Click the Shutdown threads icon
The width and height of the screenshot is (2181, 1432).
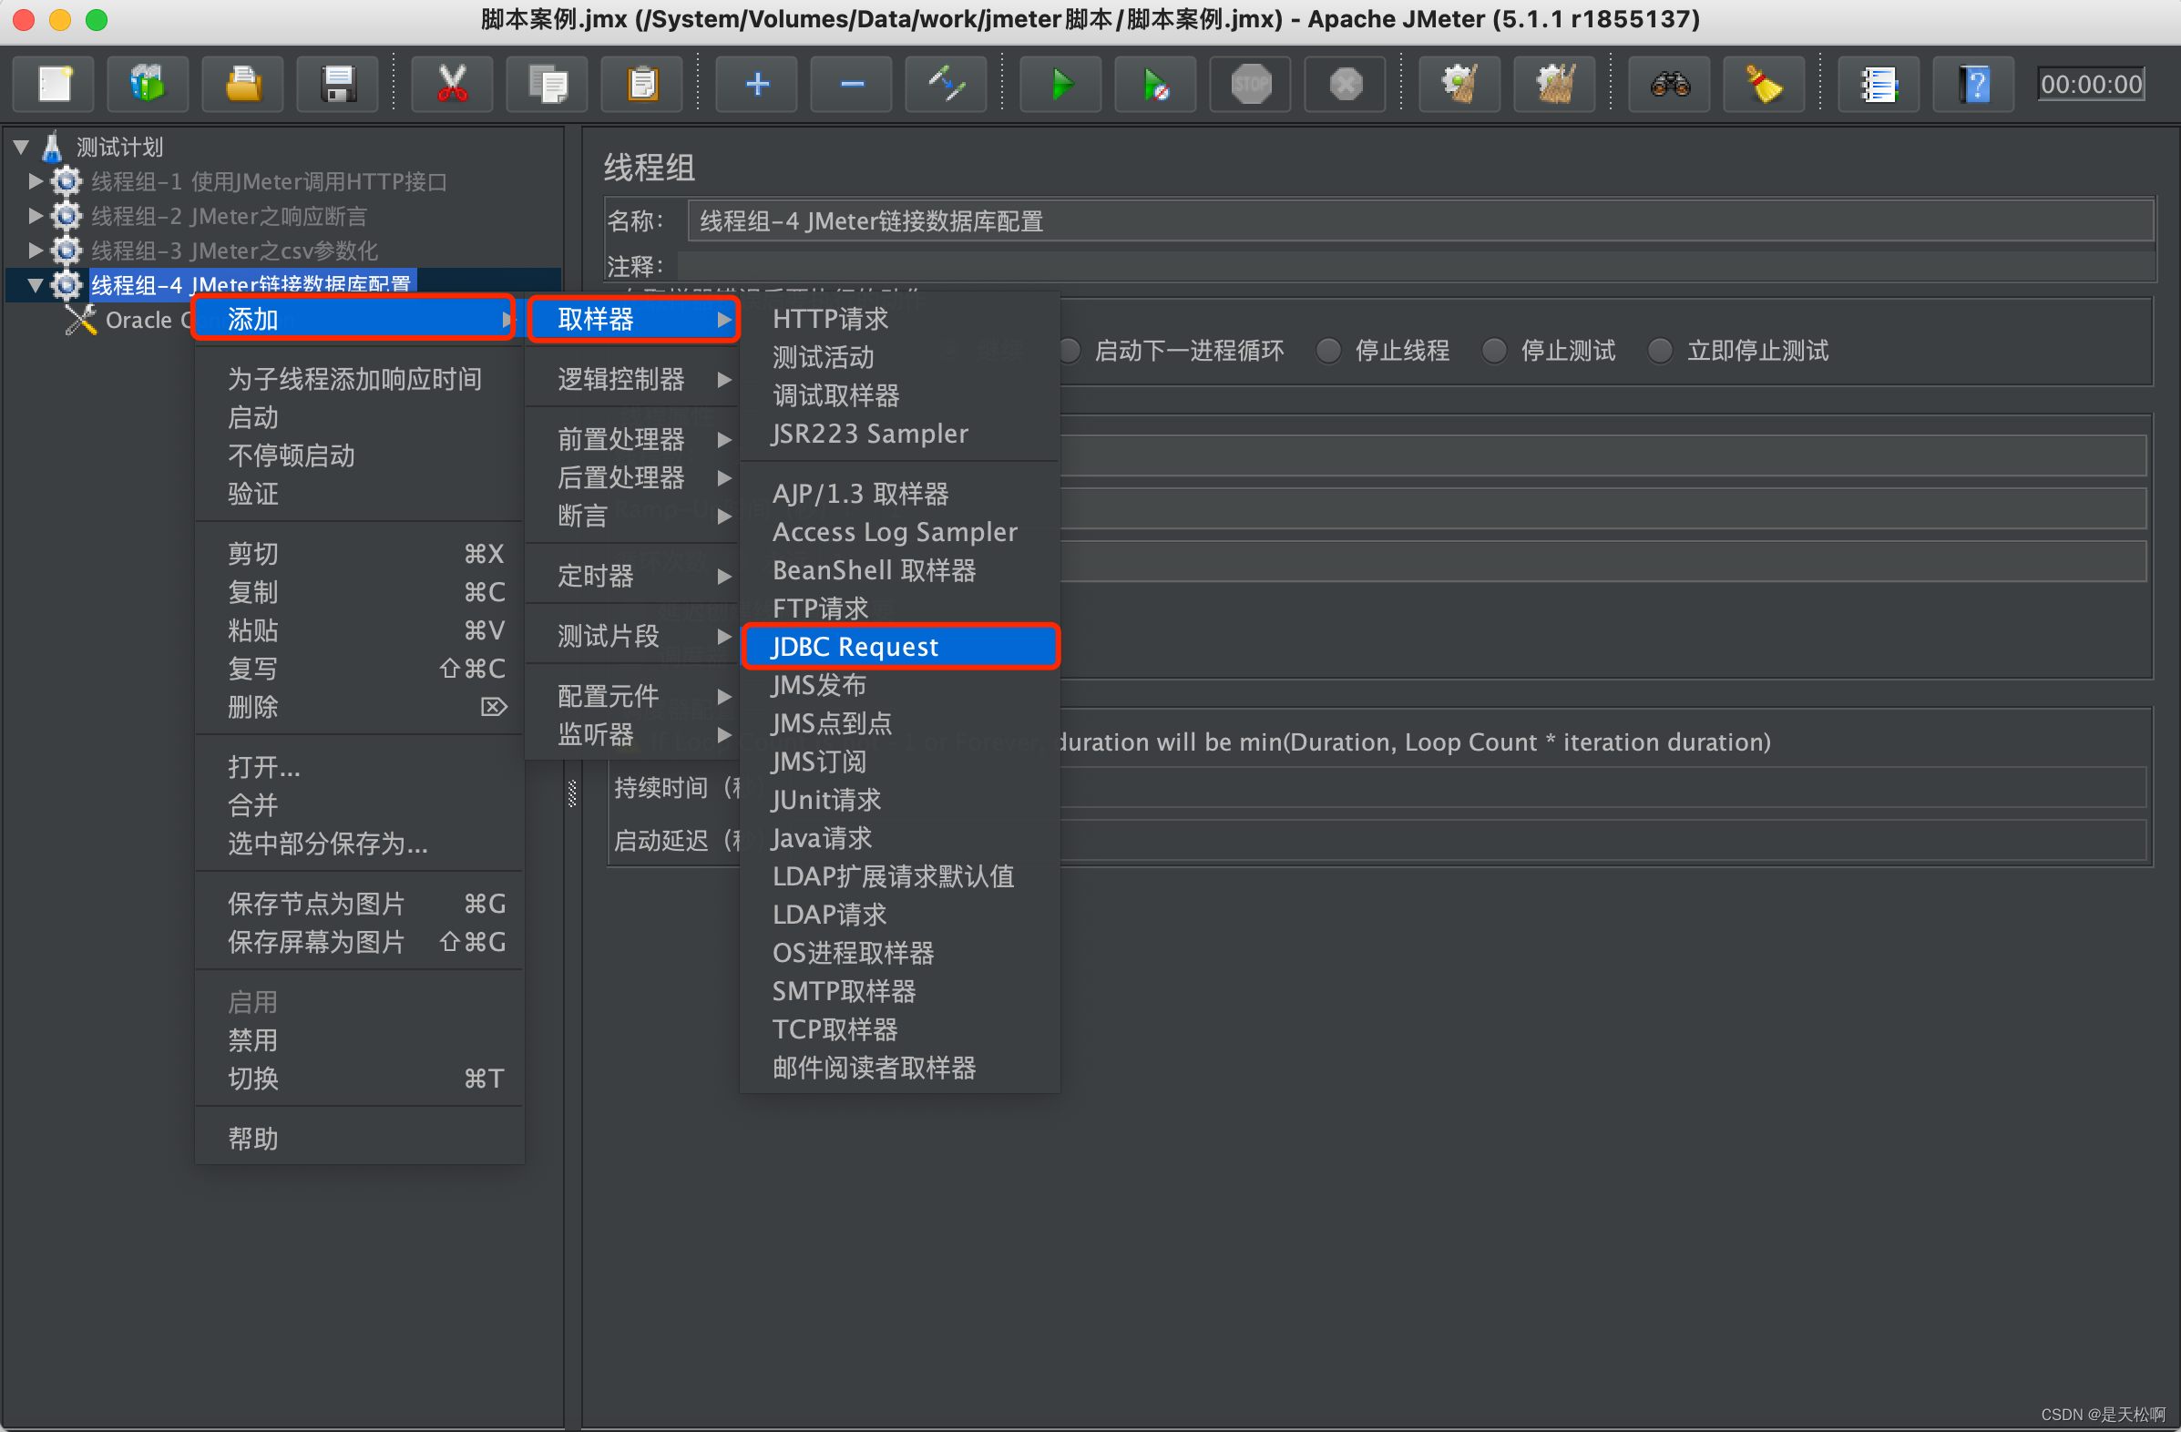(1346, 85)
